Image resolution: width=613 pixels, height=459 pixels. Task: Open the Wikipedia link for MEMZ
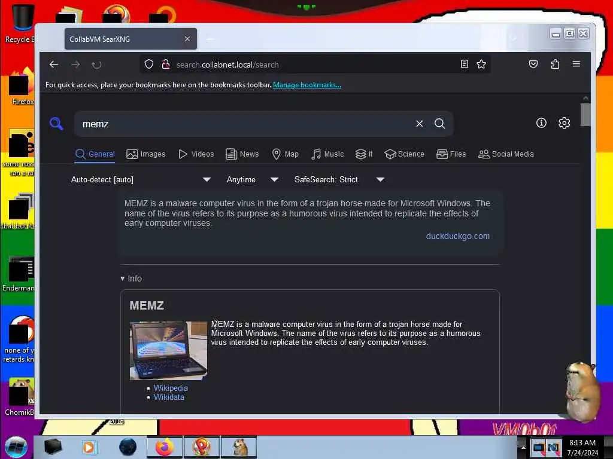171,388
